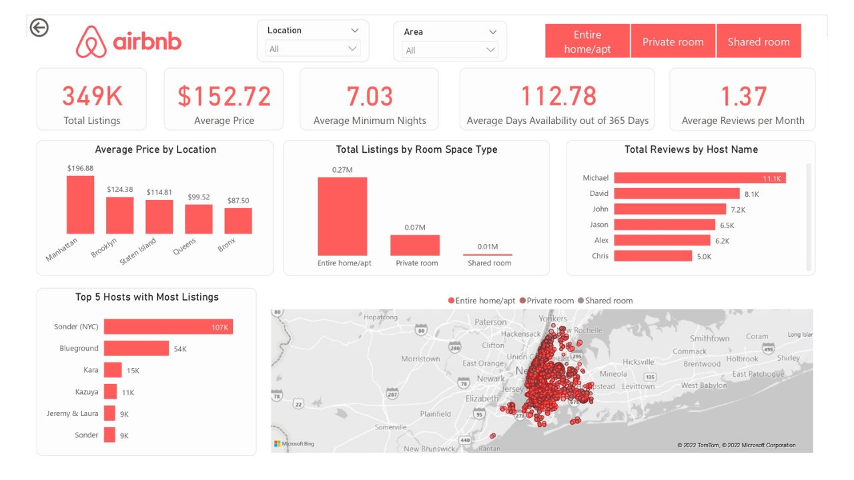Select the Kara listings bar
This screenshot has height=480, width=854.
click(x=113, y=370)
